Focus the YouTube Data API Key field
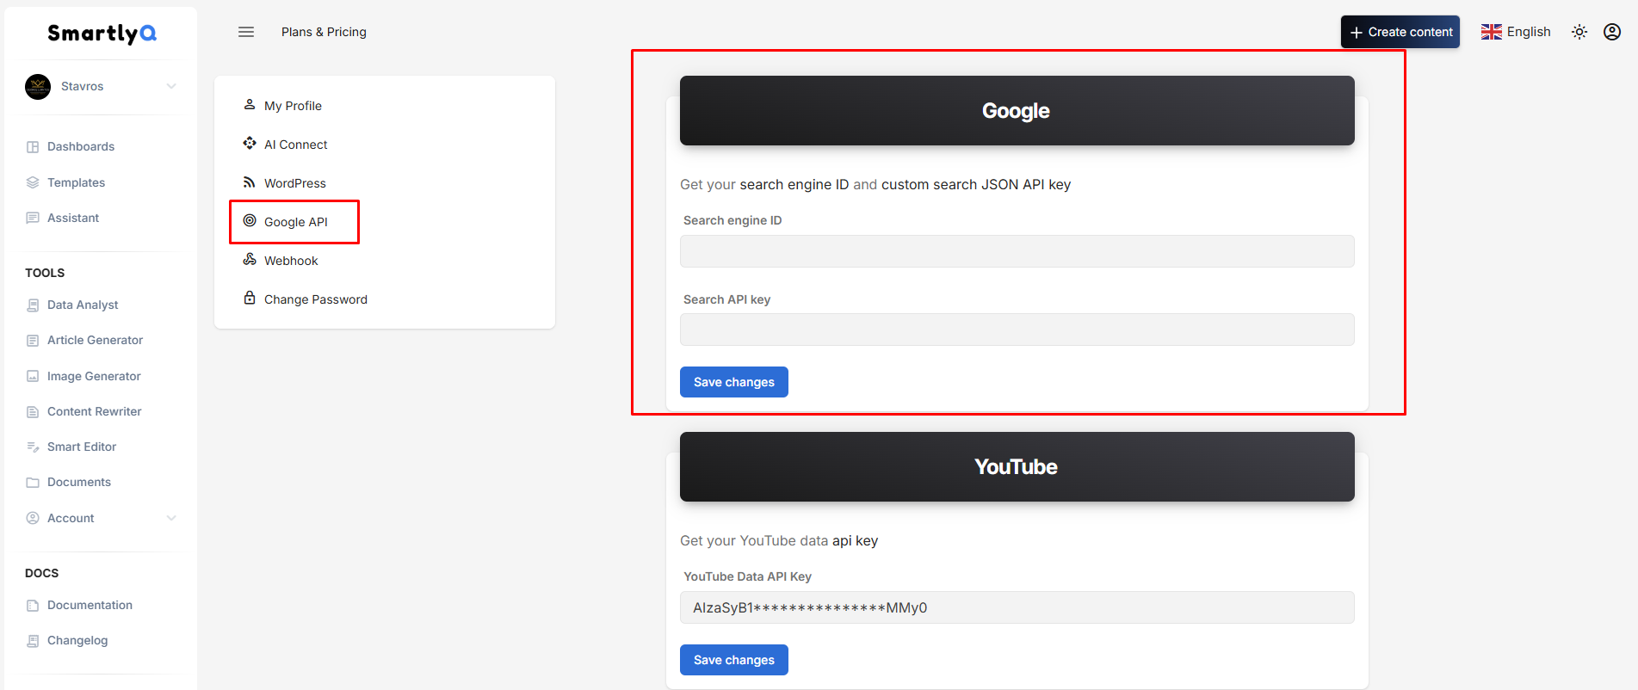The height and width of the screenshot is (690, 1638). (1017, 607)
